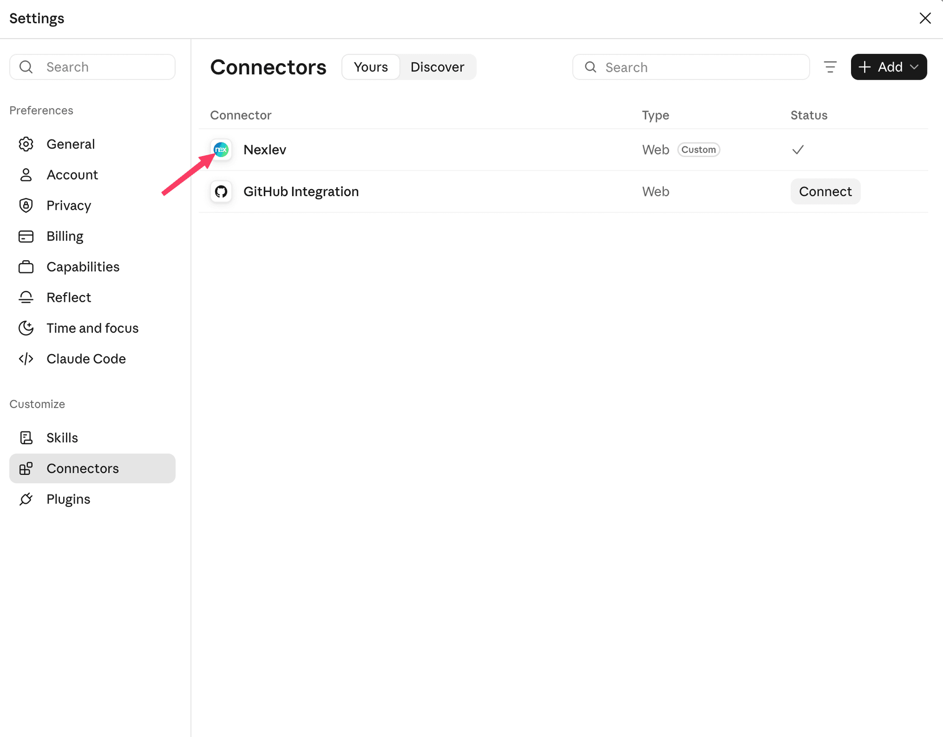Screen dimensions: 943x737
Task: Open the filter icon beside connector search
Action: click(x=830, y=67)
